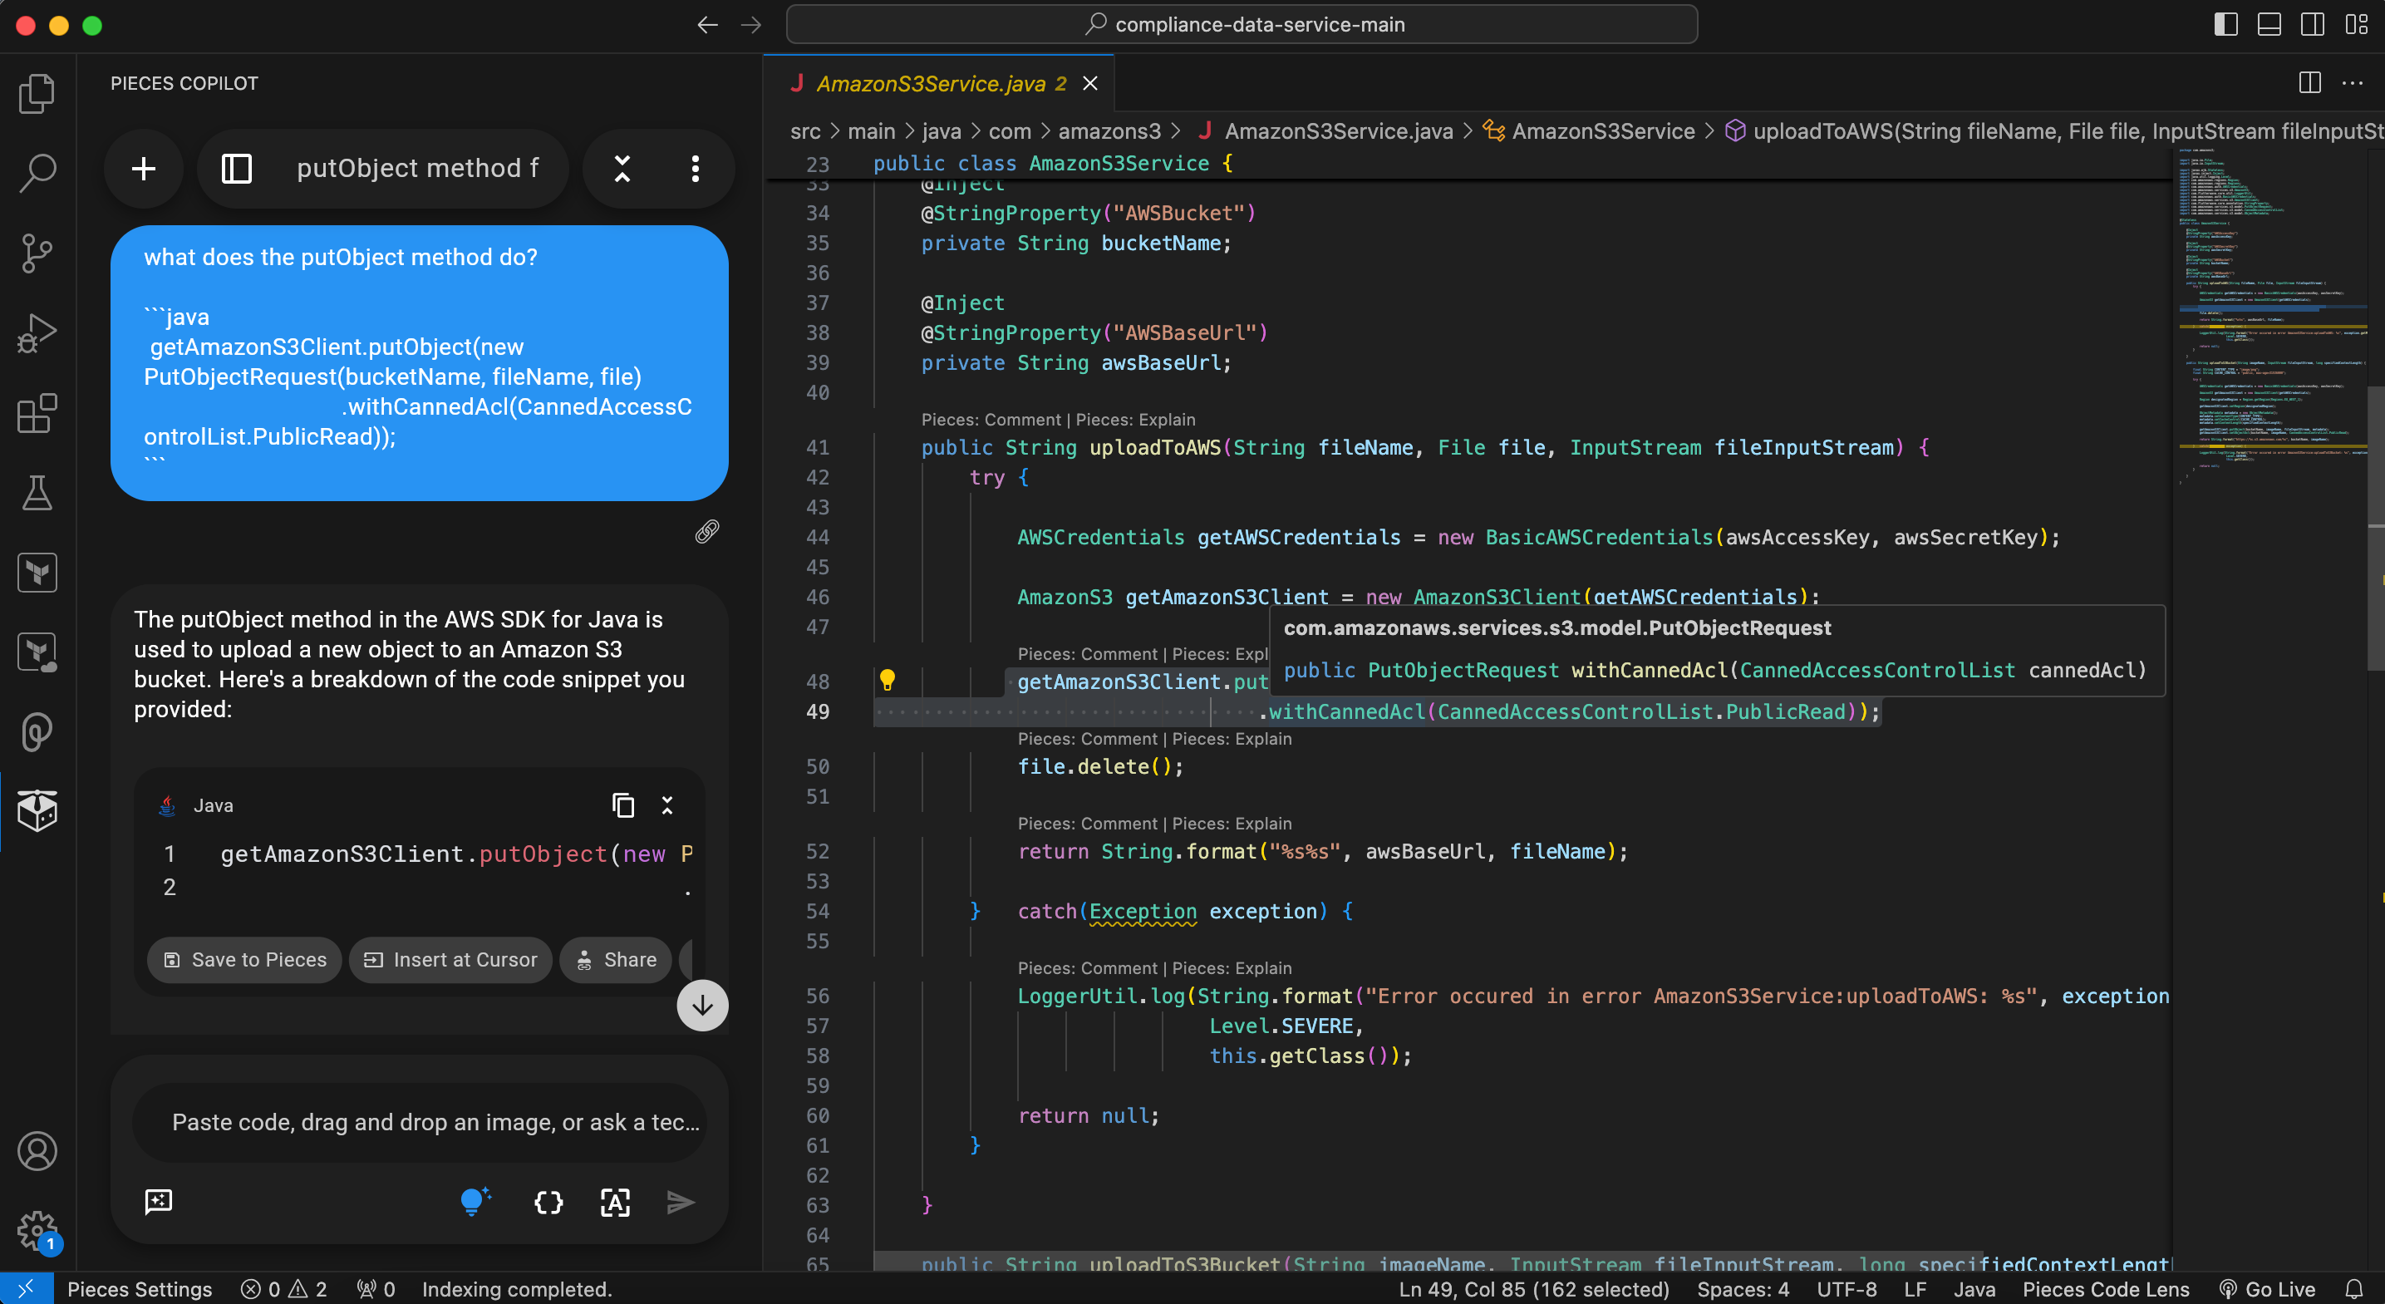Select the Pieces Copilot box icon
Screen dimensions: 2385x1304
38,811
